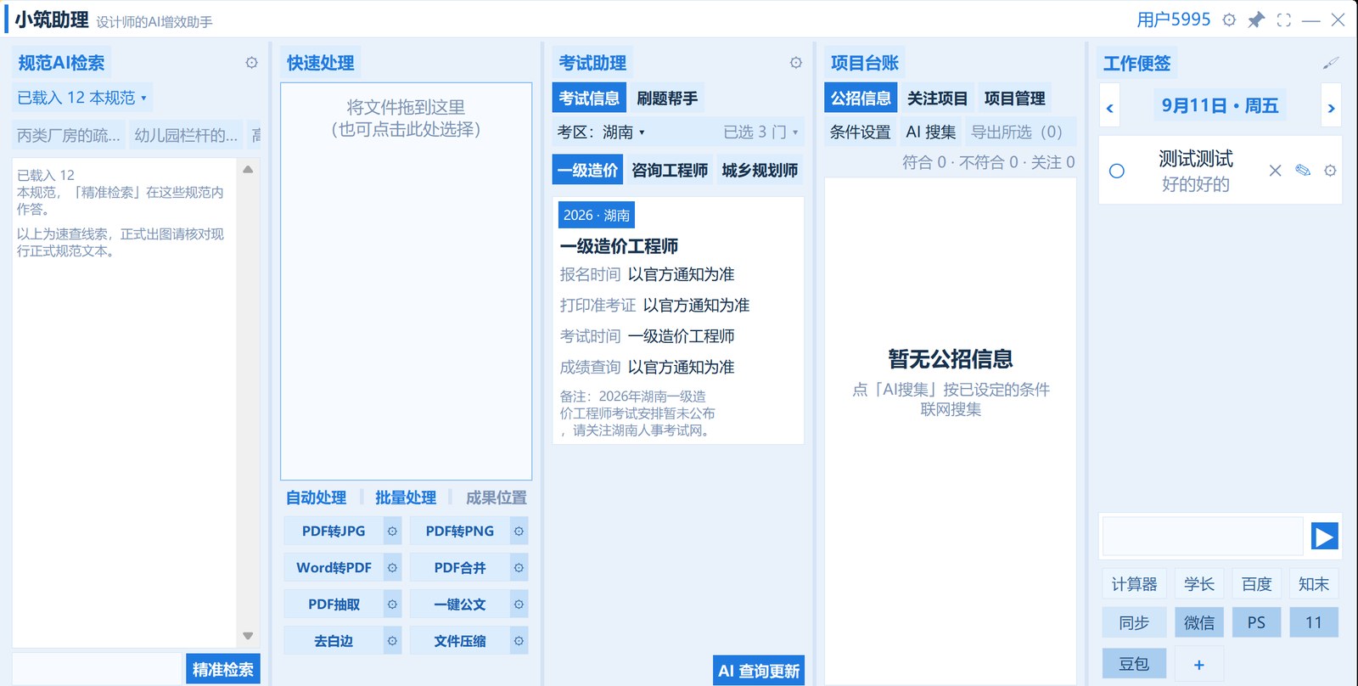Click 精准检索 button
1358x686 pixels.
click(223, 669)
